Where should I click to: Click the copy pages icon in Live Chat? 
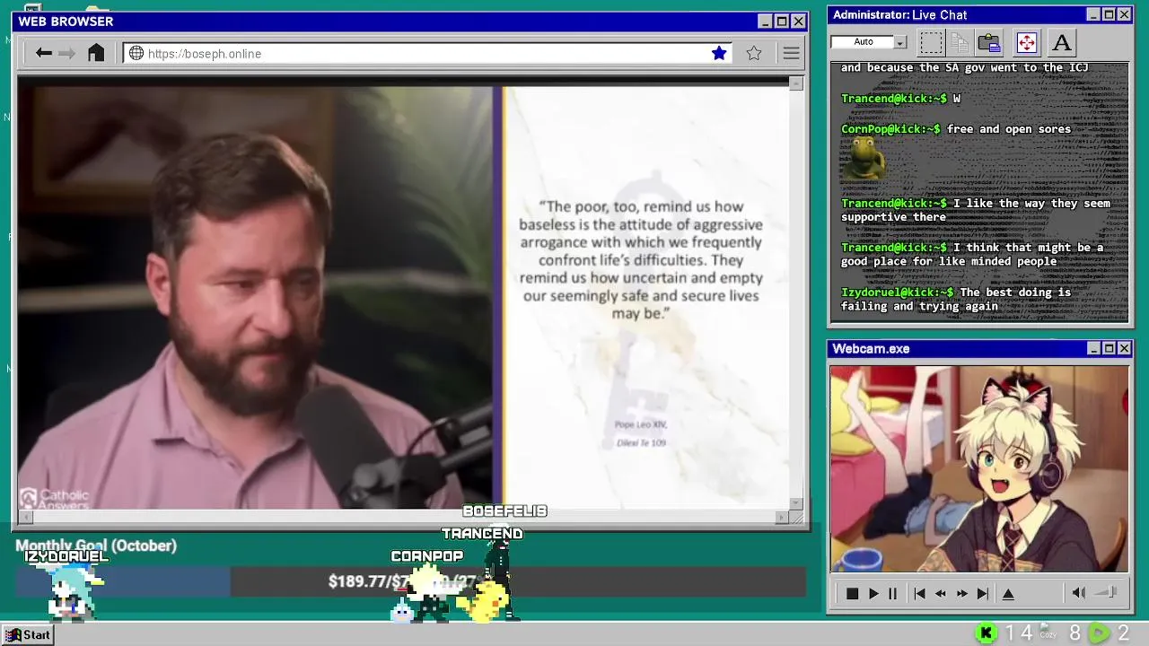960,42
